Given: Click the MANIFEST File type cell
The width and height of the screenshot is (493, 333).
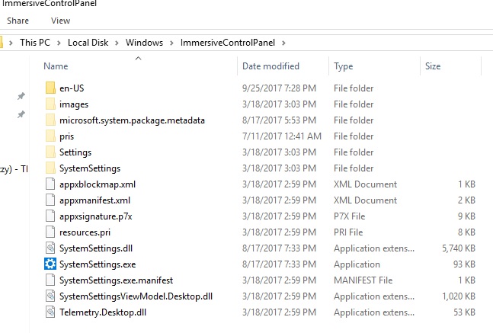Looking at the screenshot, I should [x=363, y=280].
